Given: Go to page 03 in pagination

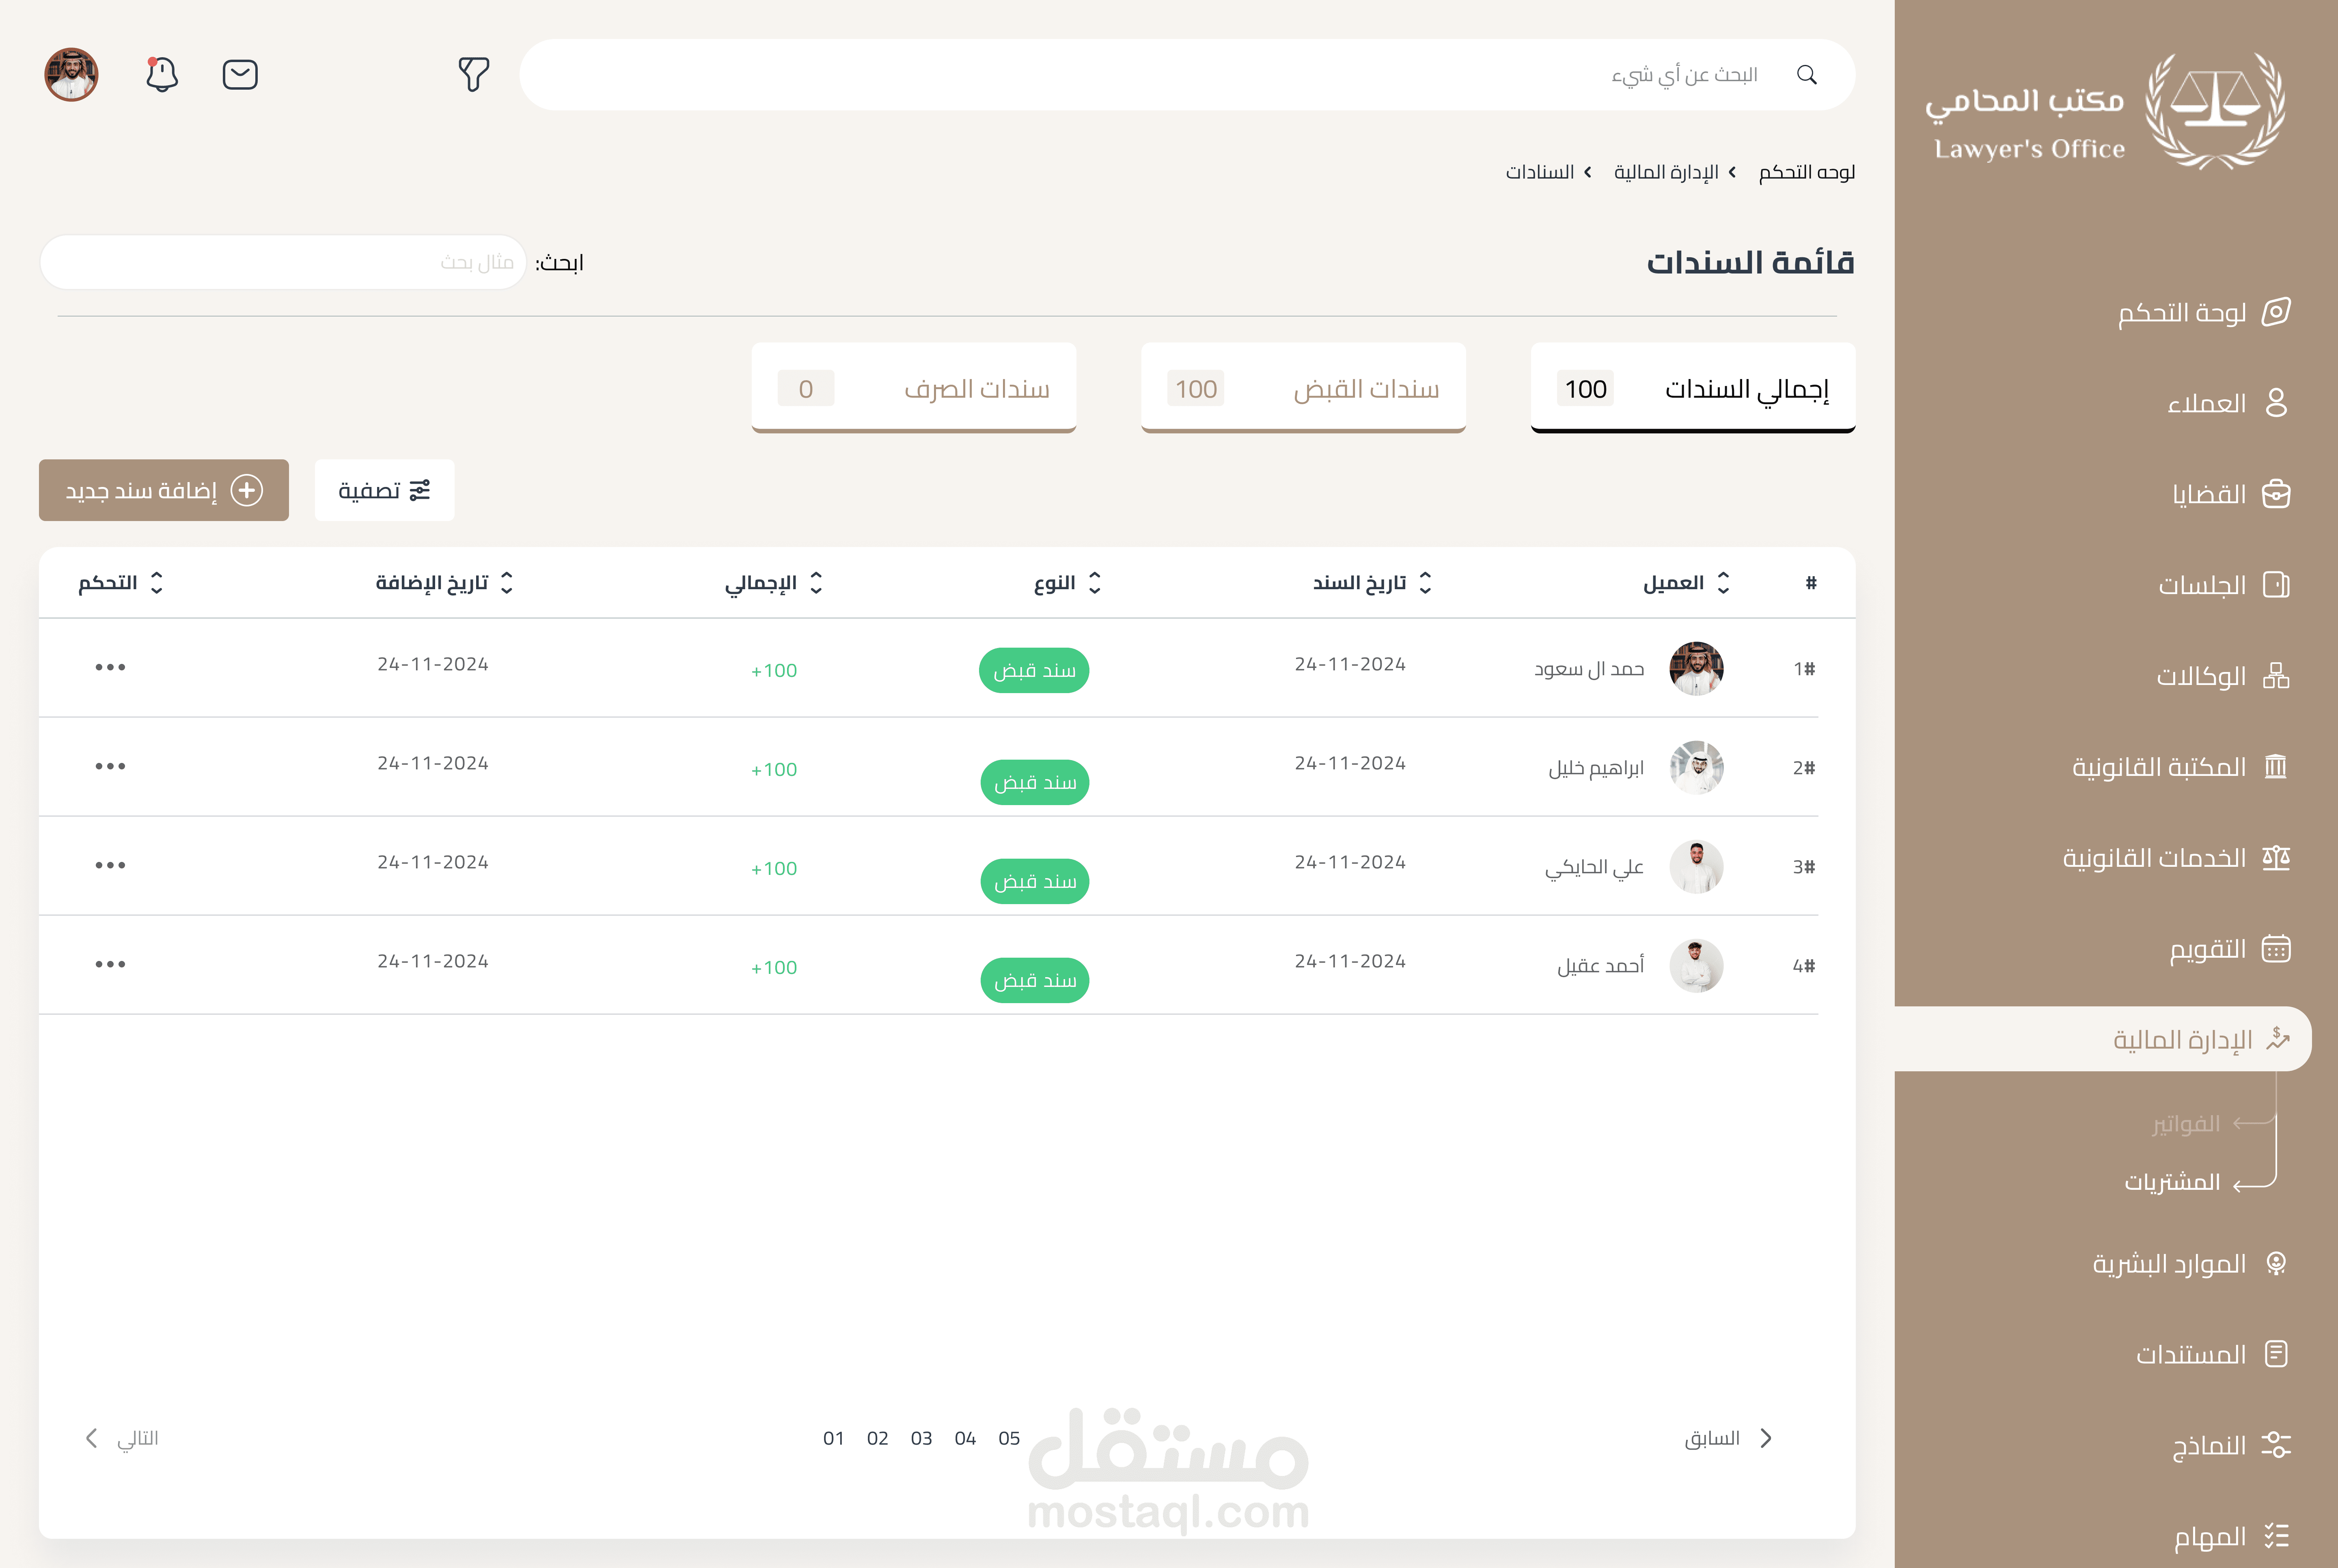Looking at the screenshot, I should click(x=921, y=1438).
